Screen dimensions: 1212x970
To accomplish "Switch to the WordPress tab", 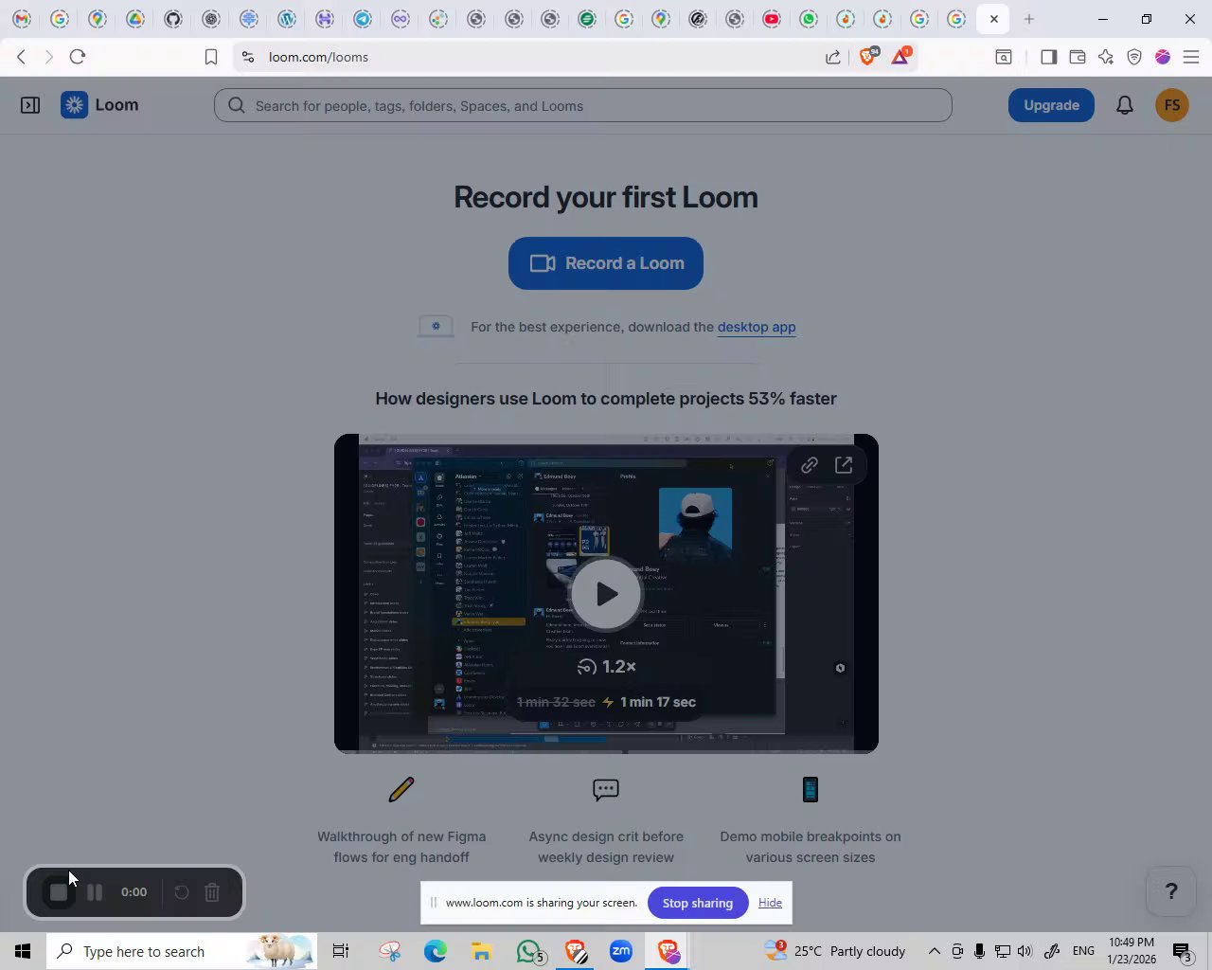I will [x=287, y=19].
